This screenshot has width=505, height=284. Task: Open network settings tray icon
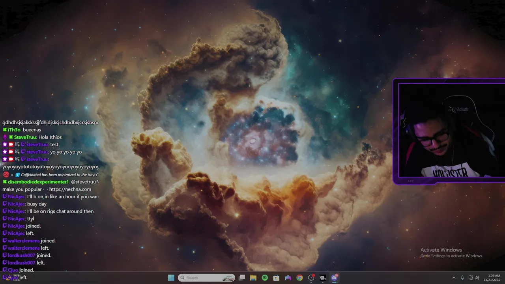point(471,278)
